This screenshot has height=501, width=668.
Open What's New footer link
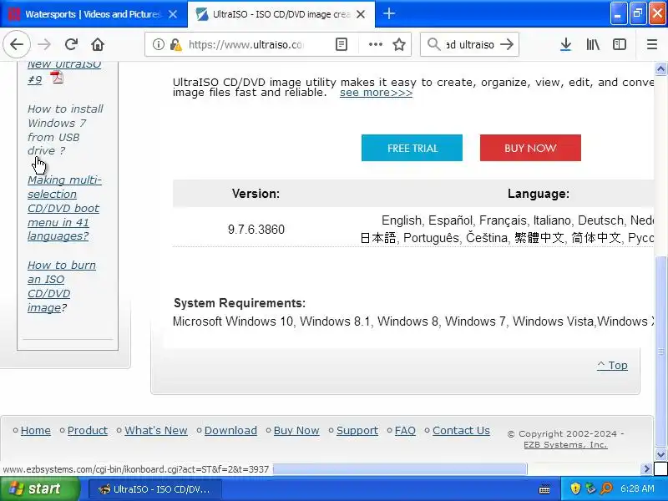(x=156, y=430)
